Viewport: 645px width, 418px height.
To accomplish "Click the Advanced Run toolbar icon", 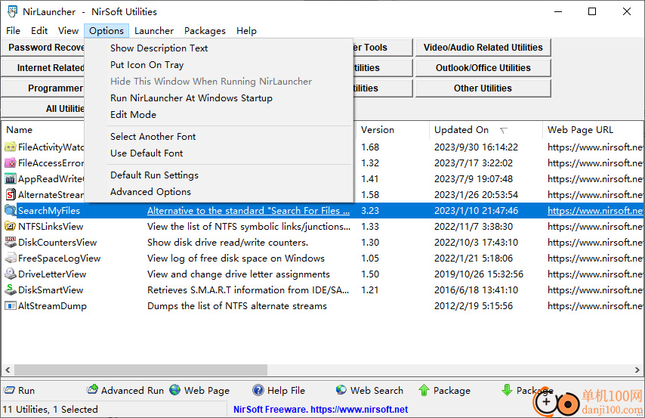I will pos(92,389).
